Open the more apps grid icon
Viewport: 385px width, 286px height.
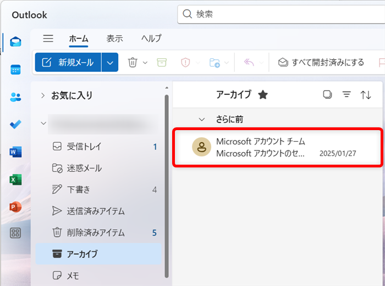point(15,233)
